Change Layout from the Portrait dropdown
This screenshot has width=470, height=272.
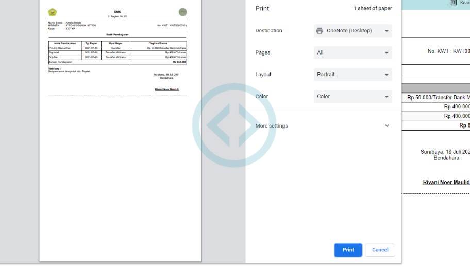[352, 75]
